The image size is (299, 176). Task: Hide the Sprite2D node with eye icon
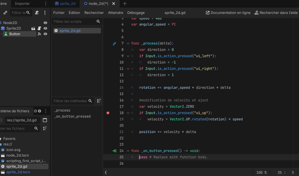[45, 28]
